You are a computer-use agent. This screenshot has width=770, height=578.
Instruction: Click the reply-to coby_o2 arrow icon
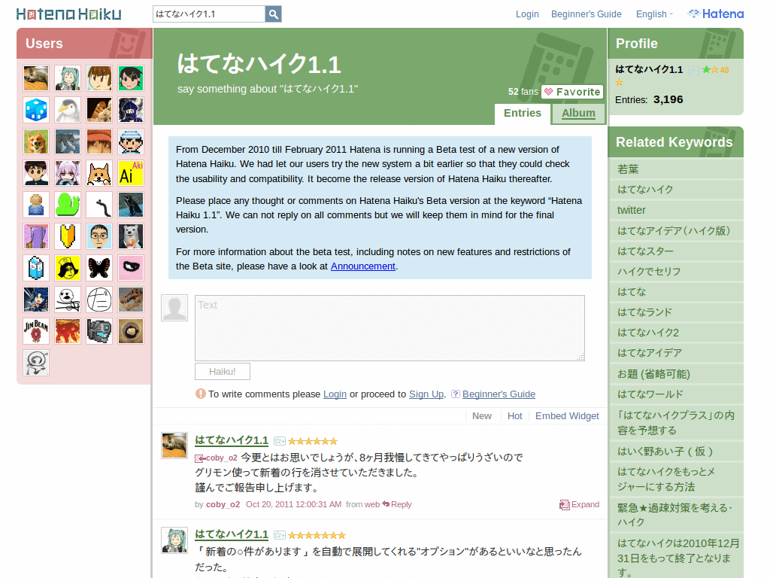tap(200, 458)
